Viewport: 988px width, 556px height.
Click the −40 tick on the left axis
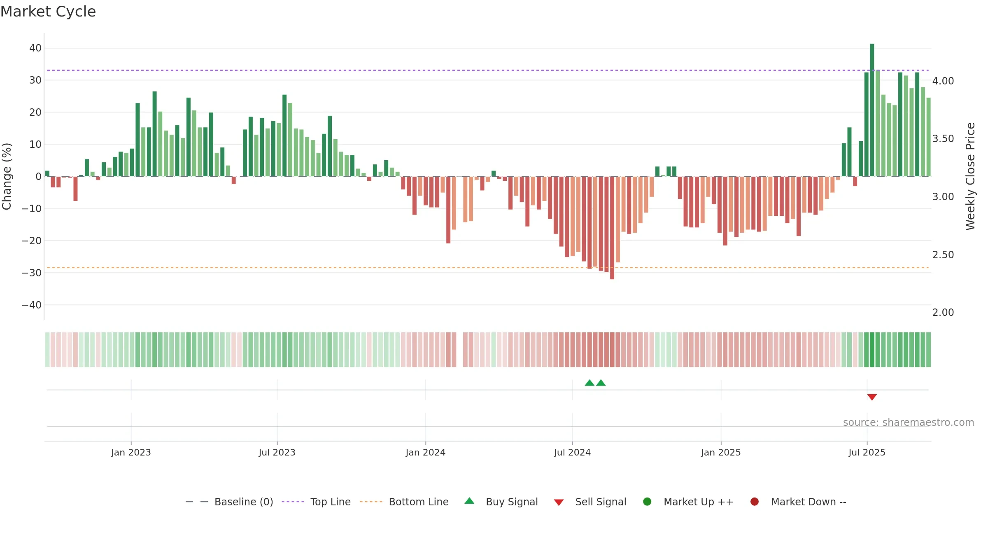click(32, 305)
